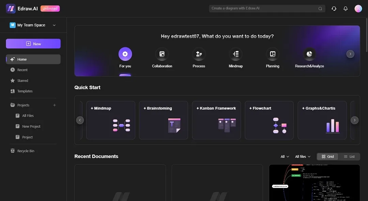The image size is (368, 201).
Task: Open the second blank recent document thumbnail
Action: [217, 183]
